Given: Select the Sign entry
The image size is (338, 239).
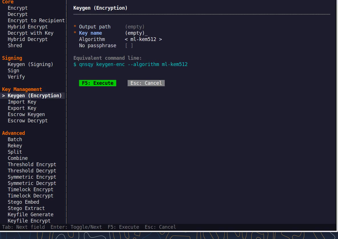Looking at the screenshot, I should [x=13, y=71].
